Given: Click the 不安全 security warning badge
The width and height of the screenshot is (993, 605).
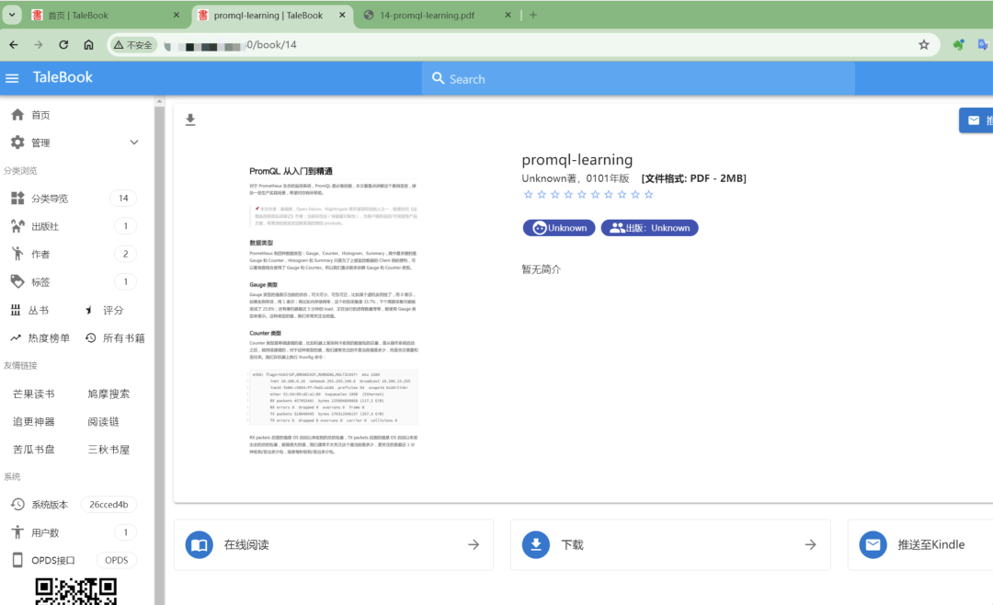Looking at the screenshot, I should pos(133,45).
